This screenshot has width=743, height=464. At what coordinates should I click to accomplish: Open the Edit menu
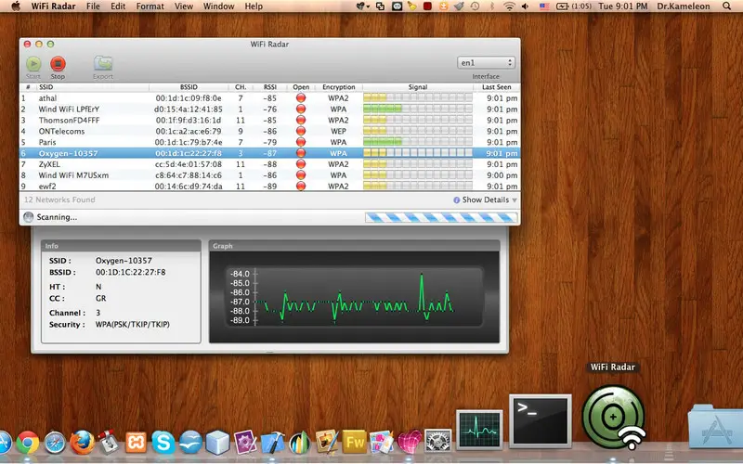coord(118,6)
